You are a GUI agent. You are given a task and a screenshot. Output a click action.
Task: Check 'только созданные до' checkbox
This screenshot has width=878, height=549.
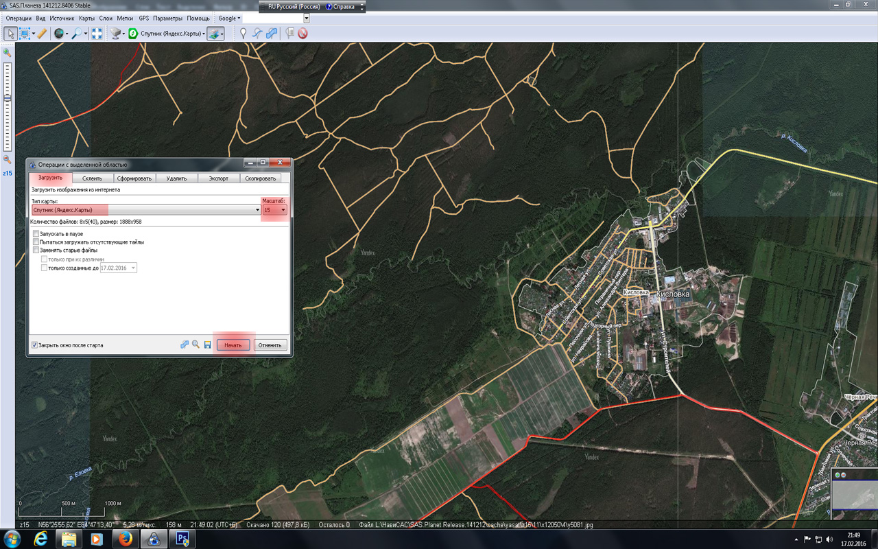(x=45, y=268)
